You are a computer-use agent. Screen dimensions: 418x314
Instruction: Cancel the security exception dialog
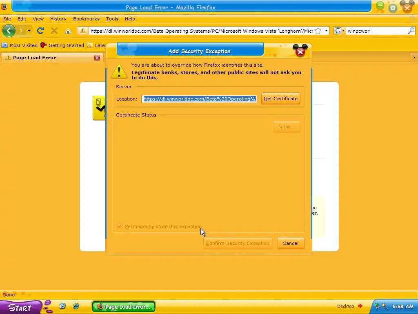pyautogui.click(x=290, y=243)
